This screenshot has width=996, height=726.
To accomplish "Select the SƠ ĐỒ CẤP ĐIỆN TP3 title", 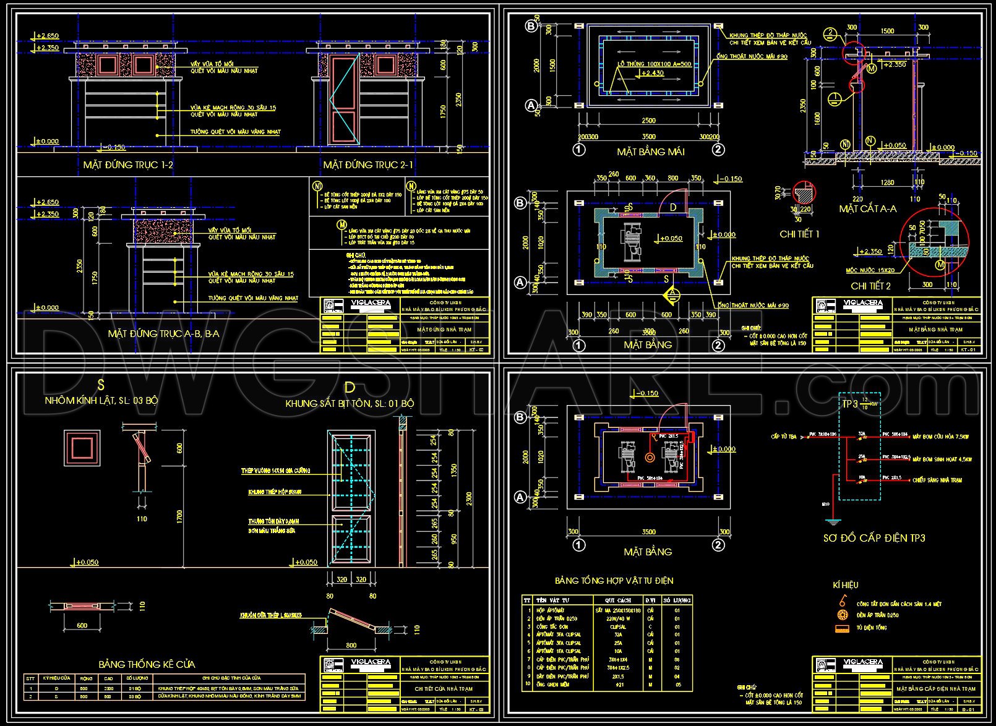I will pos(874,538).
